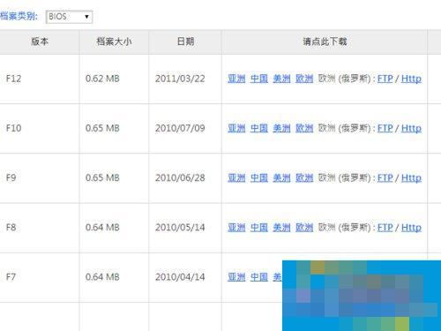Click the 亚洲 download link for F12

[236, 79]
